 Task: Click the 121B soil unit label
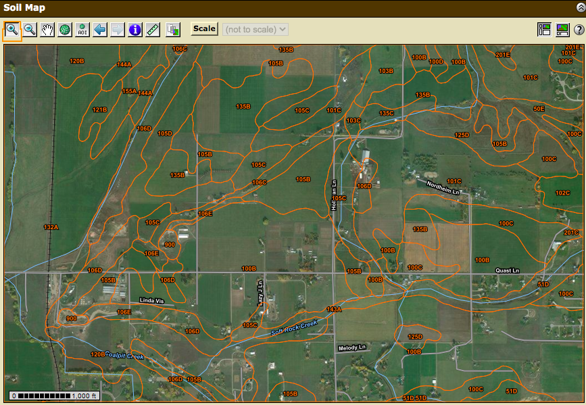tap(100, 110)
